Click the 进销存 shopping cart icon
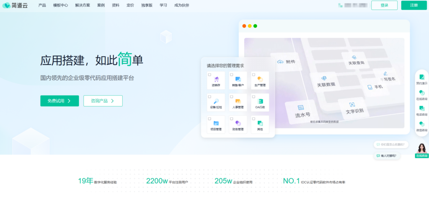This screenshot has width=429, height=202. point(216,79)
